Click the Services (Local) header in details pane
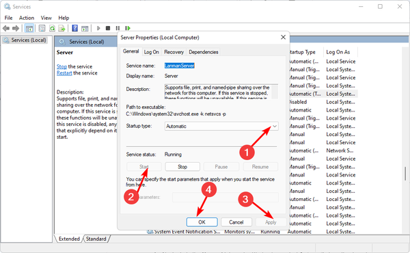 click(87, 42)
